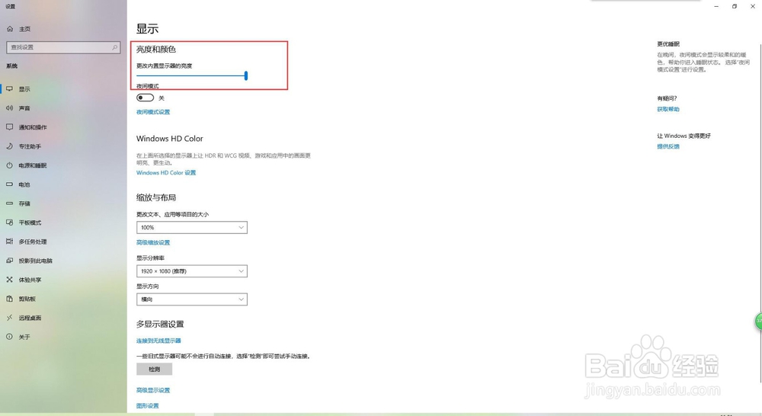
Task: Select 电源和睡眠 menu label in sidebar
Action: pos(33,166)
